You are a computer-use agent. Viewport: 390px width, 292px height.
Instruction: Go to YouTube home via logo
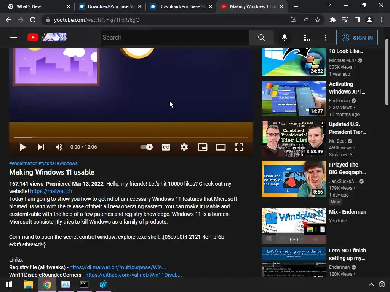(x=47, y=37)
